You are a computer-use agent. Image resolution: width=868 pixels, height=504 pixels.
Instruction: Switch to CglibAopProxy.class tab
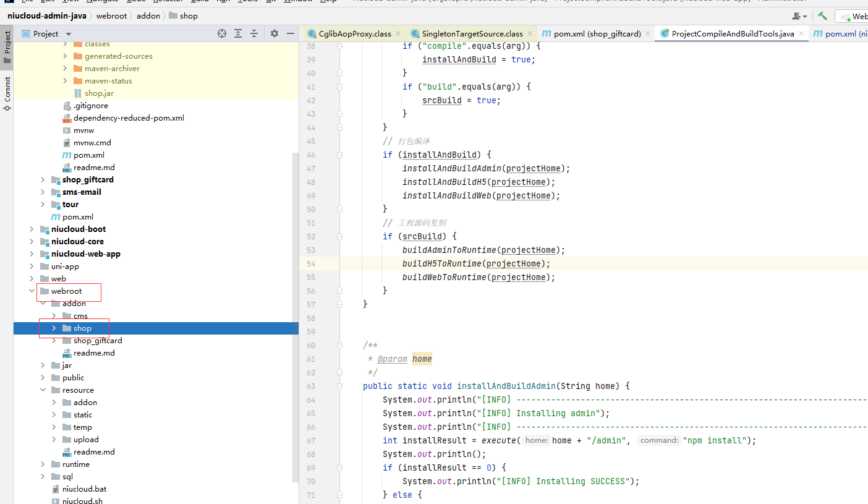354,34
